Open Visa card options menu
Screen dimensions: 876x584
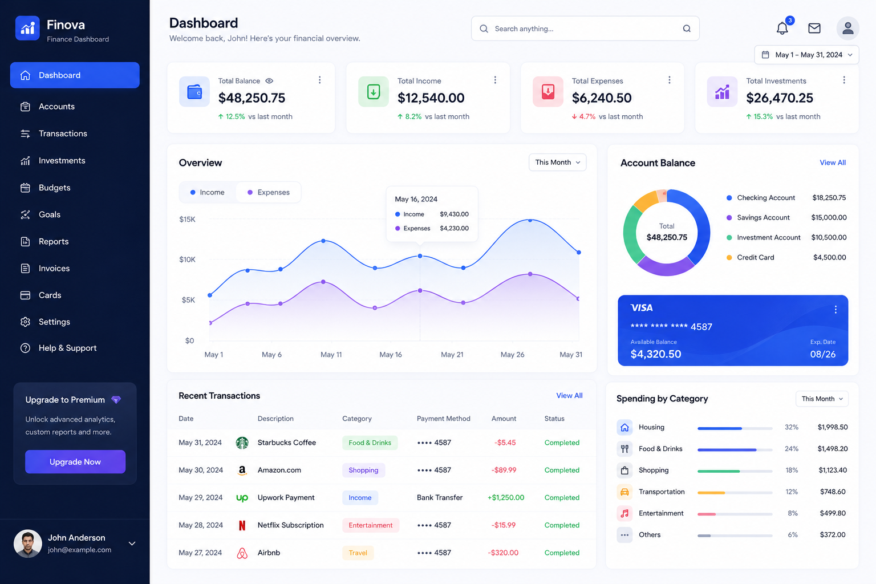[x=836, y=310]
